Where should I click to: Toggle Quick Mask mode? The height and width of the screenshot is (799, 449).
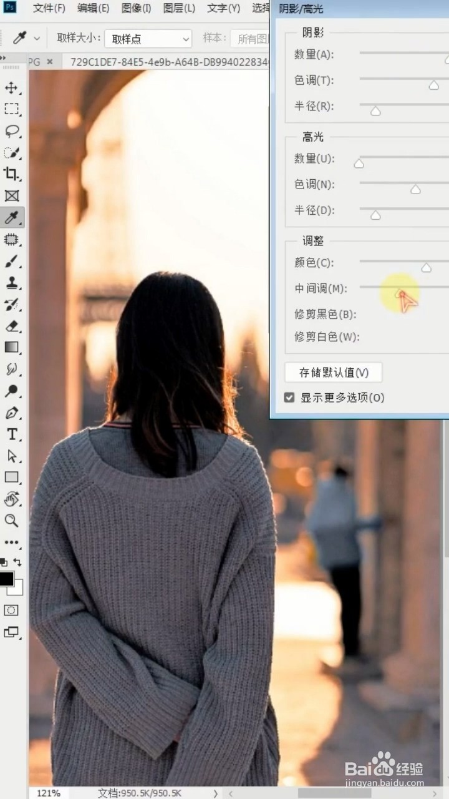11,610
